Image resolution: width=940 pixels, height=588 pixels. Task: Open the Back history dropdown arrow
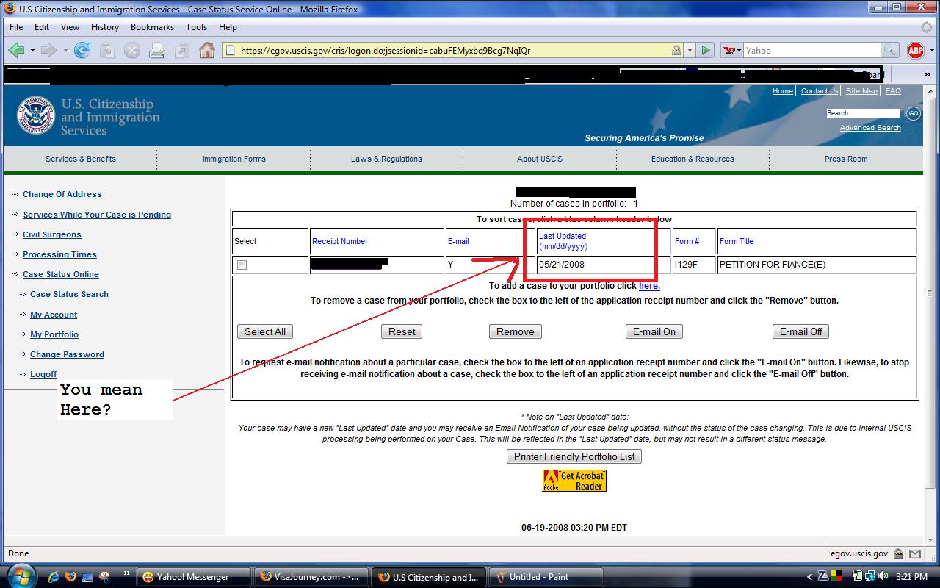[x=32, y=51]
